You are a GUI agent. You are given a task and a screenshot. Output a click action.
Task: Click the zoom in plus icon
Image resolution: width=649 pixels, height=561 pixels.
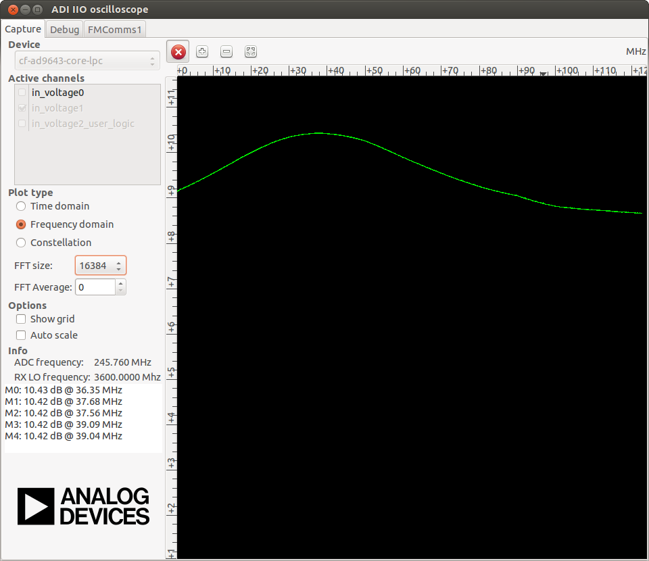click(202, 51)
